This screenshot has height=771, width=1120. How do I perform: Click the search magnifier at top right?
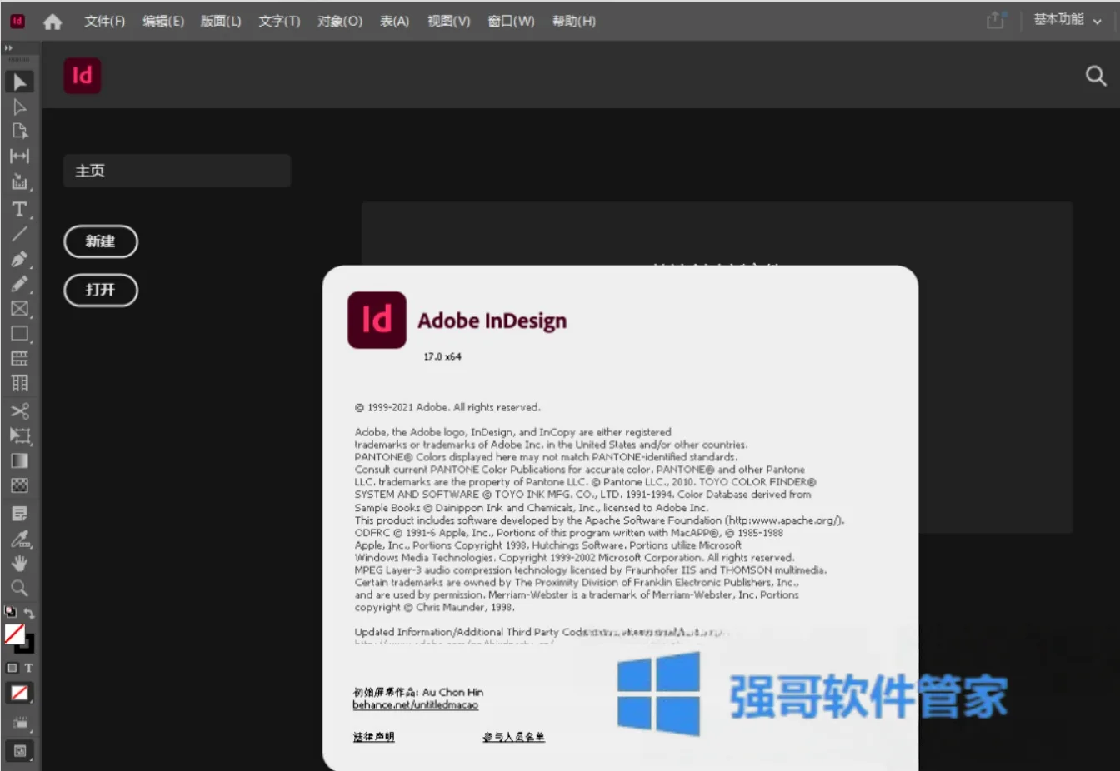(1096, 76)
